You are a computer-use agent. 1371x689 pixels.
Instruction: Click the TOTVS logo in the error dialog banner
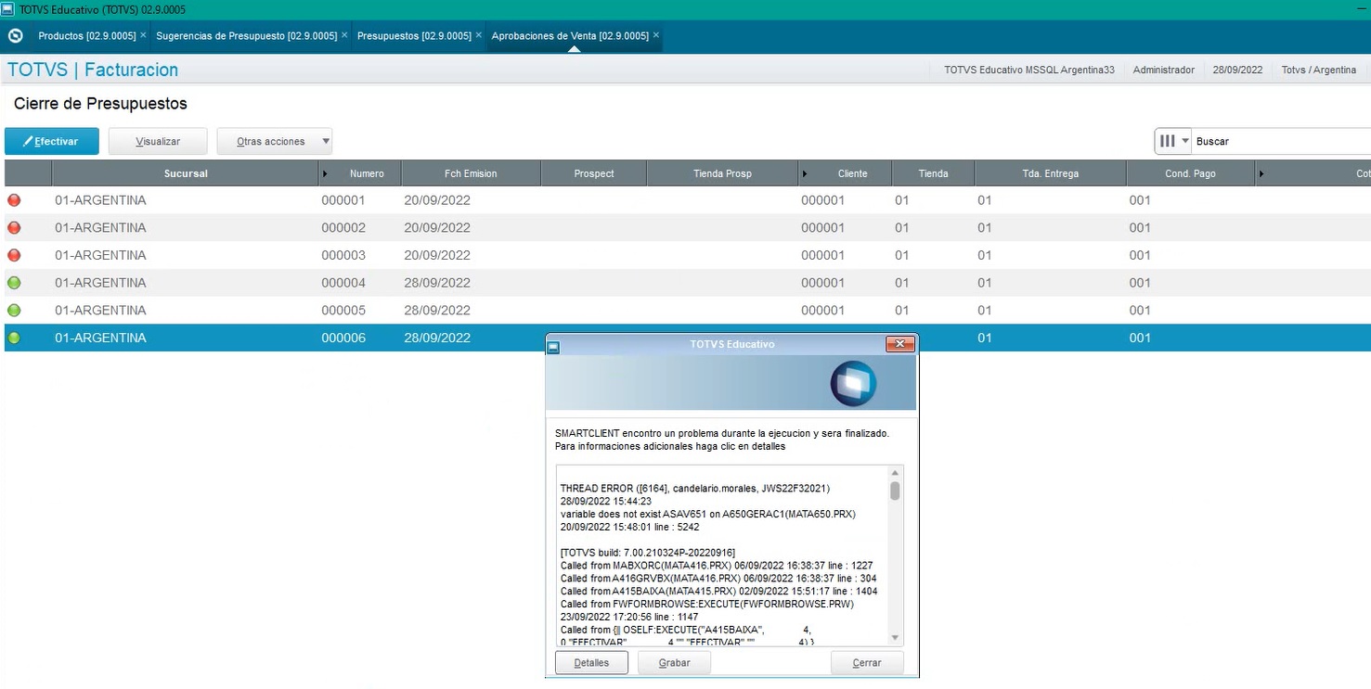(x=853, y=384)
